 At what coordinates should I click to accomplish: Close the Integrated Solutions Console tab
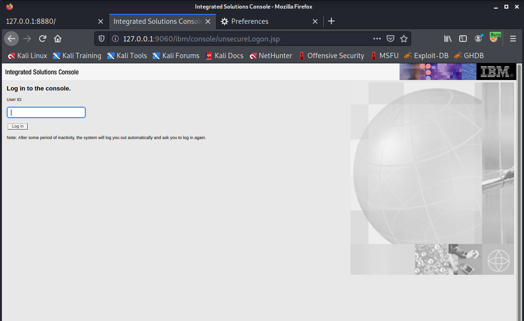click(208, 21)
